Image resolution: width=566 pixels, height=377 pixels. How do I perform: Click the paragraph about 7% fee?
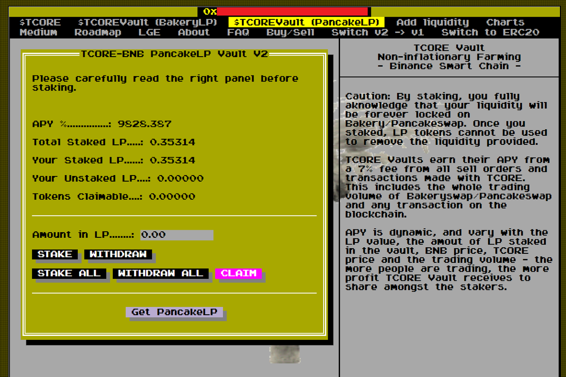(x=448, y=187)
